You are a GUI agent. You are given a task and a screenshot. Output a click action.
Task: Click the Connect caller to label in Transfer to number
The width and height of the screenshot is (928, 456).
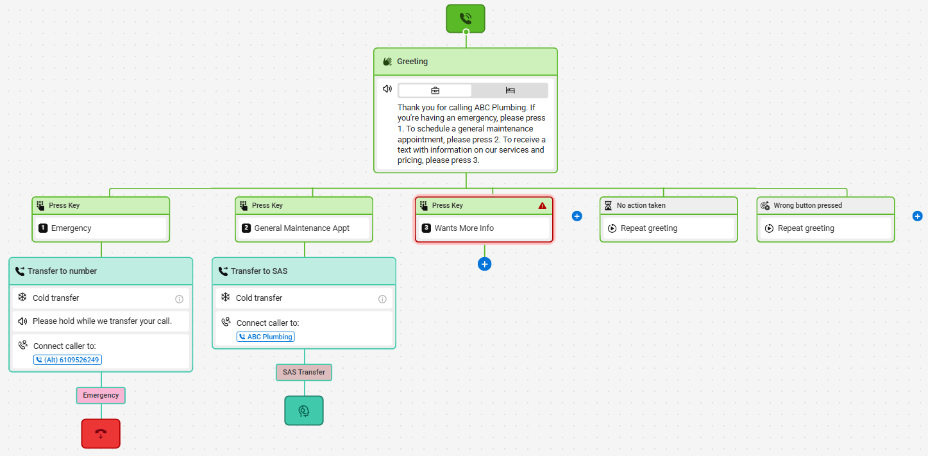pos(64,346)
